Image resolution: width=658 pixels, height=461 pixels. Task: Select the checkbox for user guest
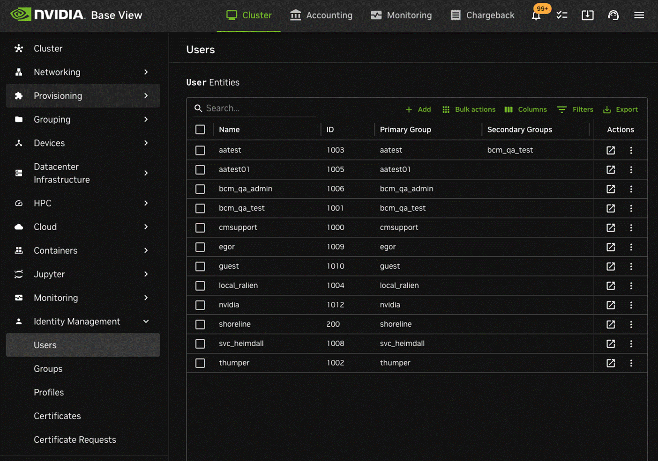(200, 266)
